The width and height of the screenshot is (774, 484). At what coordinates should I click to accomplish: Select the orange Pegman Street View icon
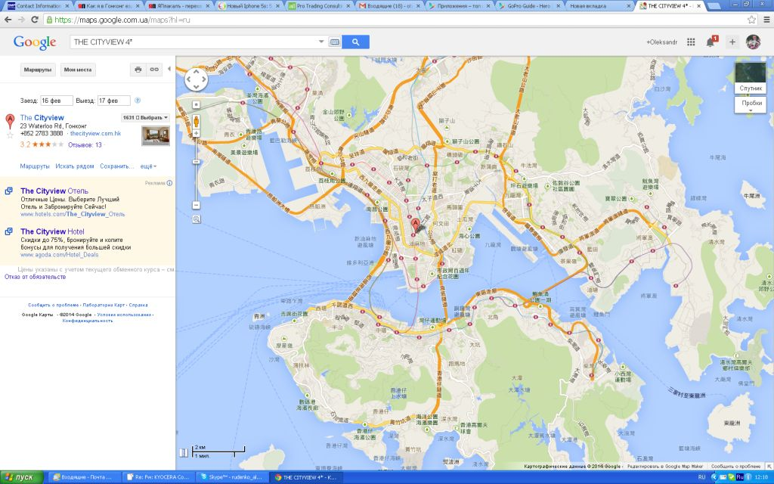196,120
